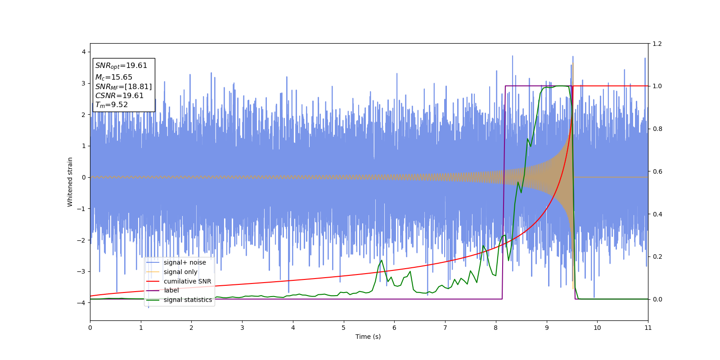Click the right-axis tick label 0.6

[657, 171]
